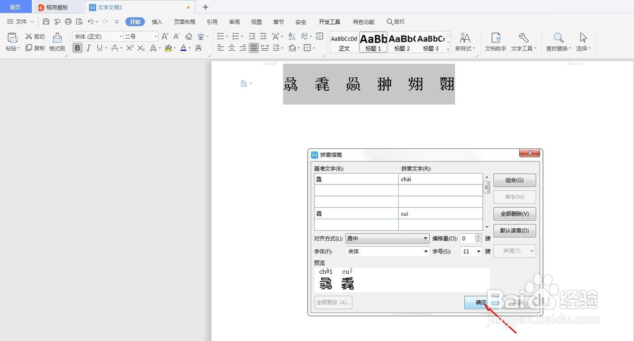The width and height of the screenshot is (634, 341).
Task: Open the Document Assistant (文档助手) tool
Action: click(496, 42)
